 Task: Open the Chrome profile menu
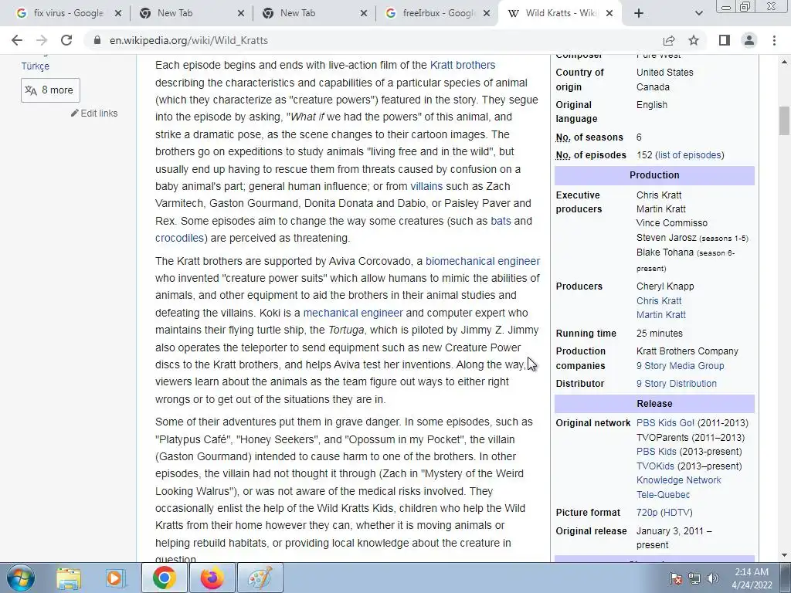point(749,40)
